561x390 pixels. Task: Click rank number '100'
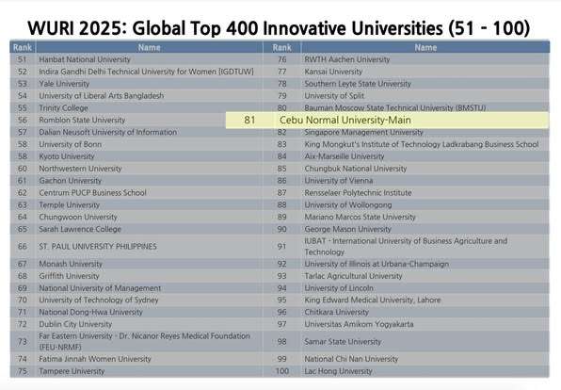click(x=282, y=371)
